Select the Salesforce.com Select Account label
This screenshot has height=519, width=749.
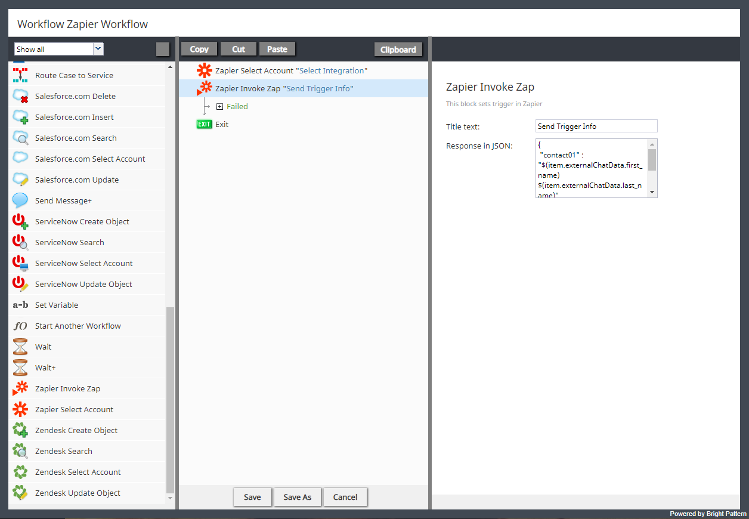(x=90, y=159)
